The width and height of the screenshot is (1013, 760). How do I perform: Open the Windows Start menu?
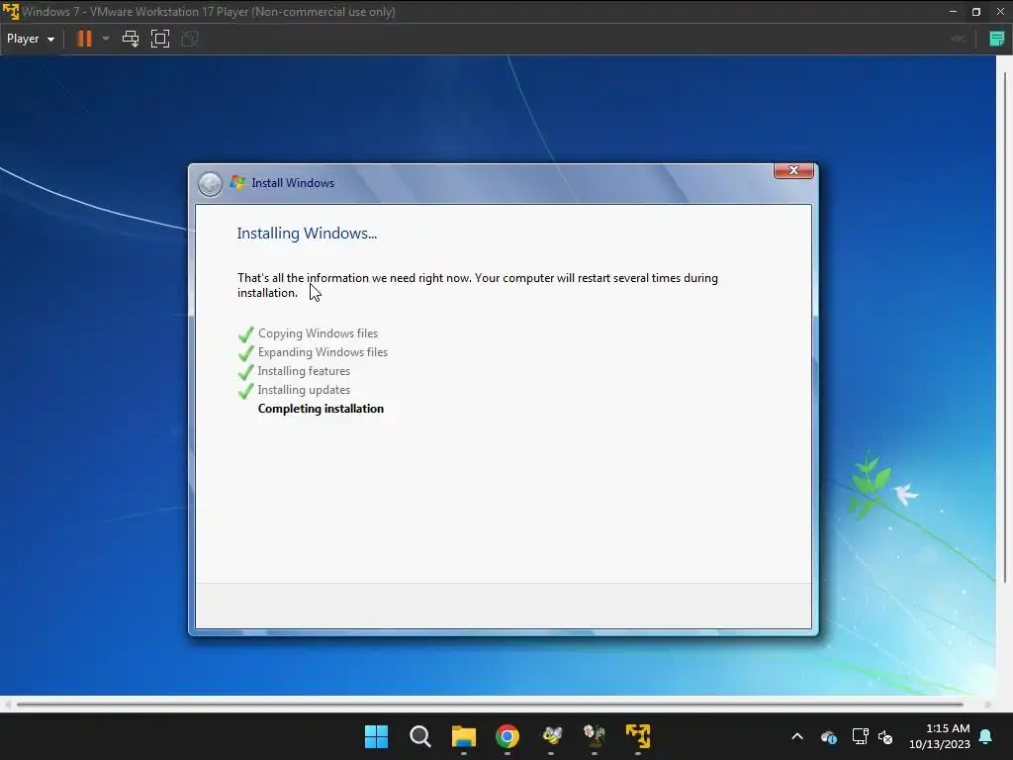coord(376,736)
